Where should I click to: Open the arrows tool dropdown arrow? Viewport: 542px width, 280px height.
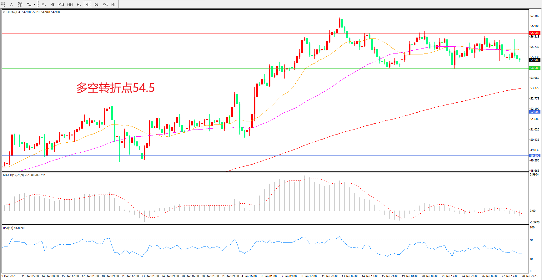[x=34, y=4]
